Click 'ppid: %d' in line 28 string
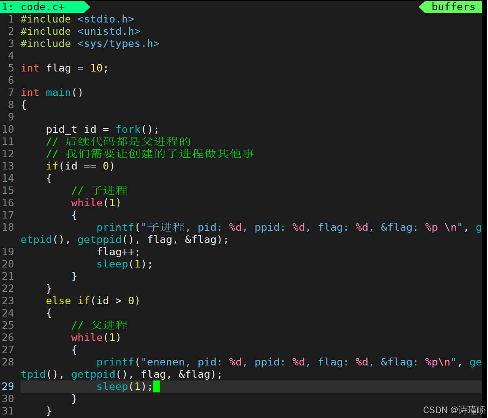This screenshot has height=418, width=488. click(x=280, y=362)
